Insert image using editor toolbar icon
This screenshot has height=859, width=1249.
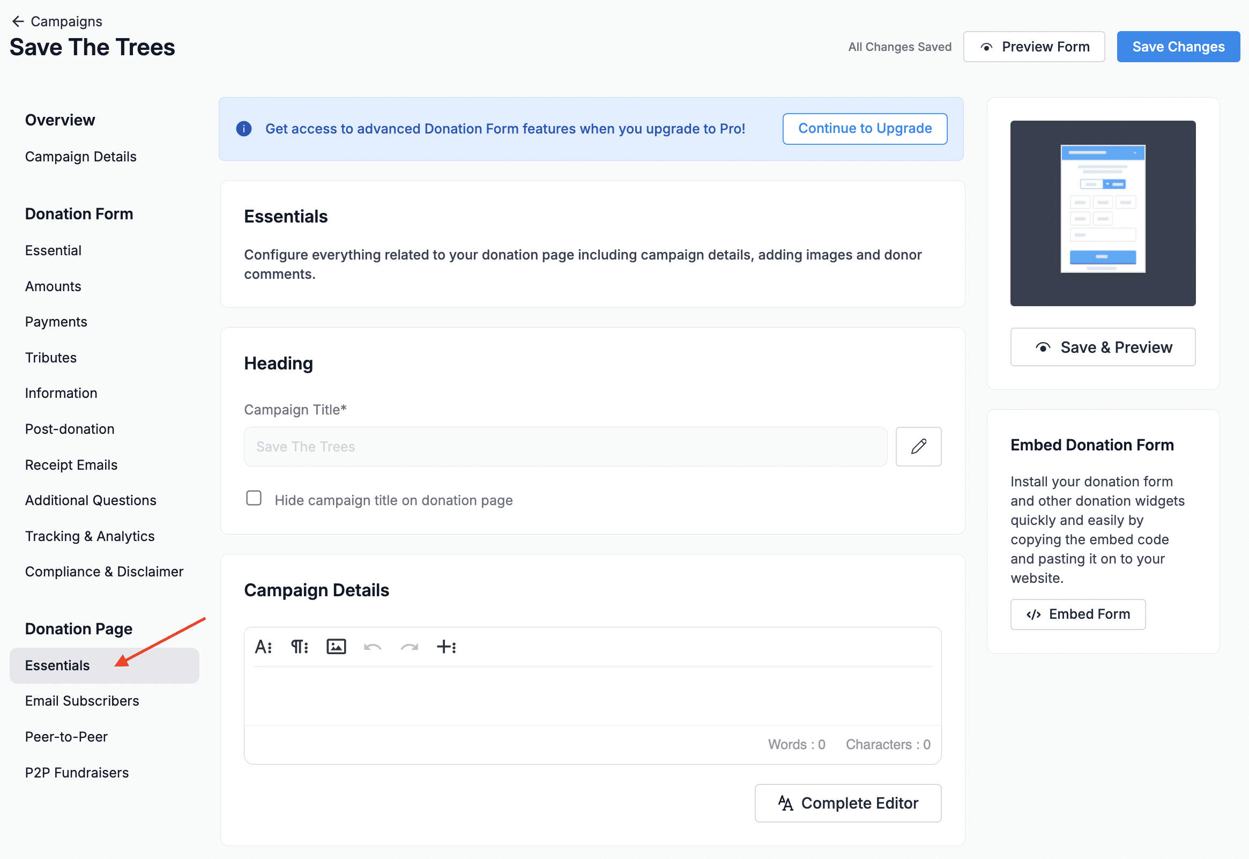336,647
